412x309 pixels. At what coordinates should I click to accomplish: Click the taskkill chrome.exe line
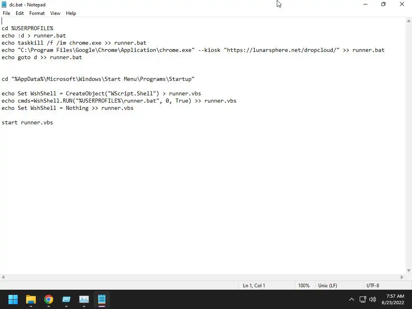(x=74, y=43)
